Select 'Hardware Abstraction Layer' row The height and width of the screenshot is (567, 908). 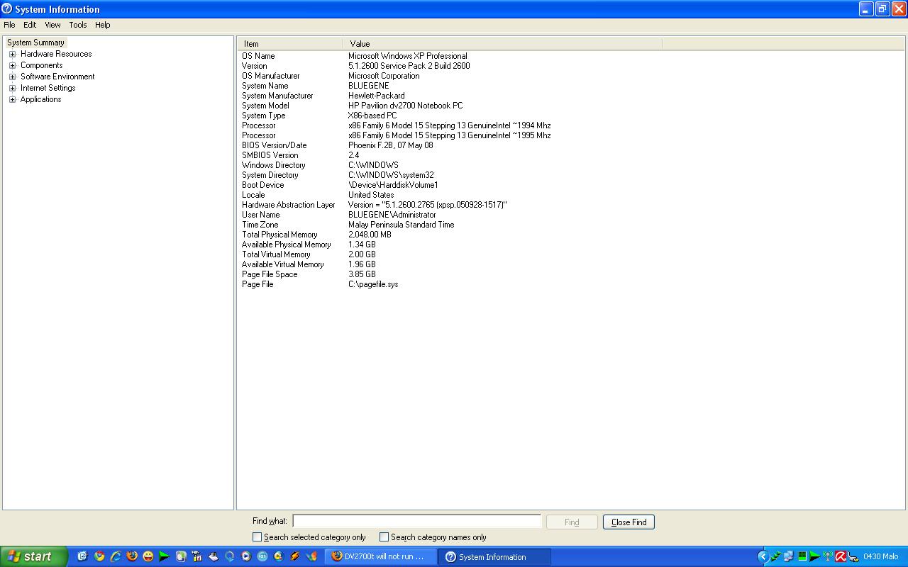pos(288,205)
